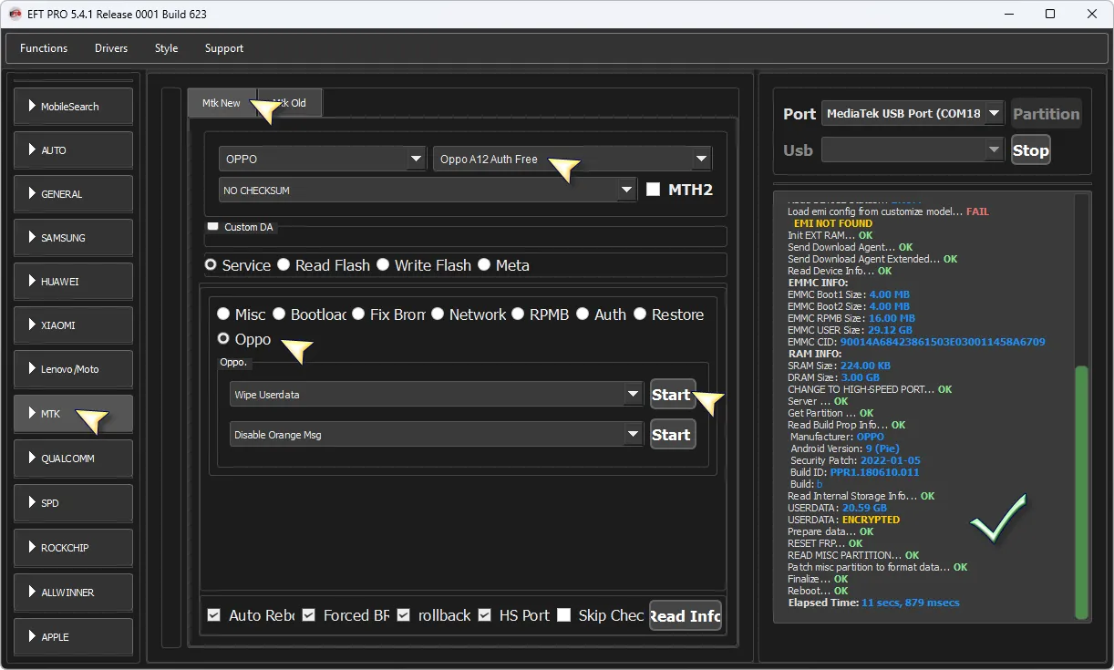Select the Fix Brom radio option

(x=358, y=314)
